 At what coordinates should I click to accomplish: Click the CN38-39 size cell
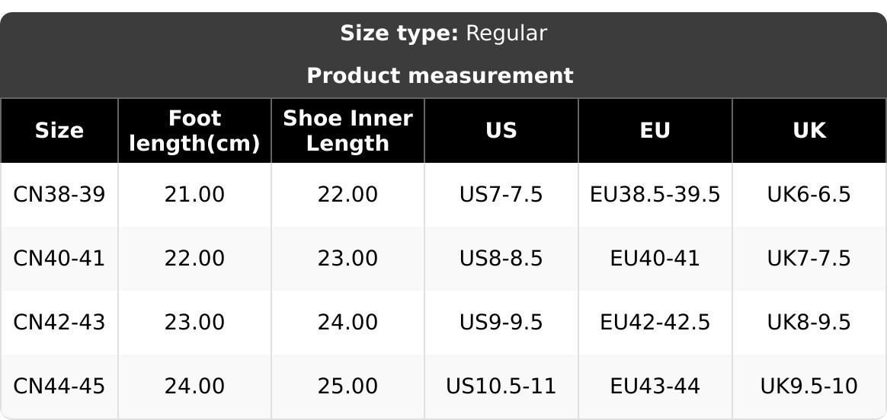[59, 195]
